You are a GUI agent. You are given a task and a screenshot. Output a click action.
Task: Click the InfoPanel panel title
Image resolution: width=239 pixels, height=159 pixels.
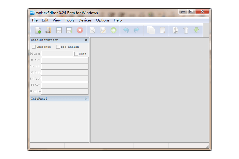click(x=39, y=99)
